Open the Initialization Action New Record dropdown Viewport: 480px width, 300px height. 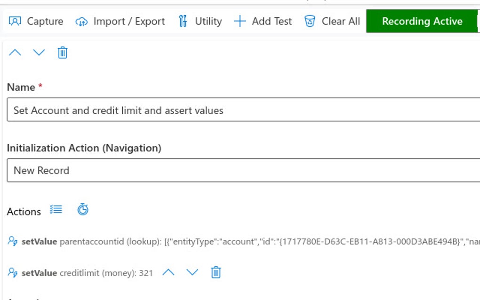188,170
